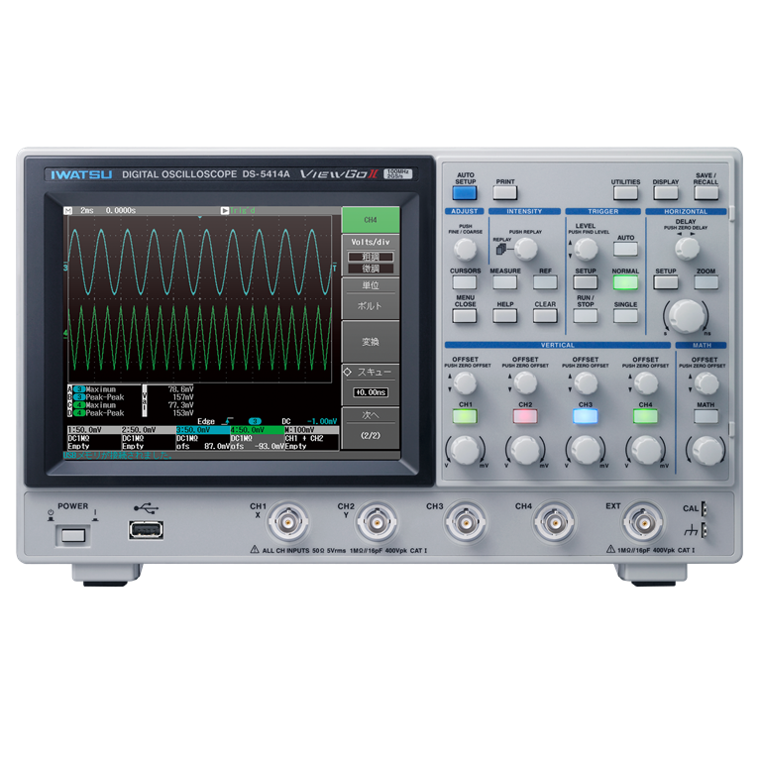Click the front USB port
This screenshot has height=759, width=759.
click(x=146, y=530)
